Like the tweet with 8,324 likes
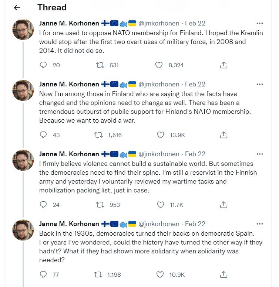The height and width of the screenshot is (287, 279). [159, 65]
